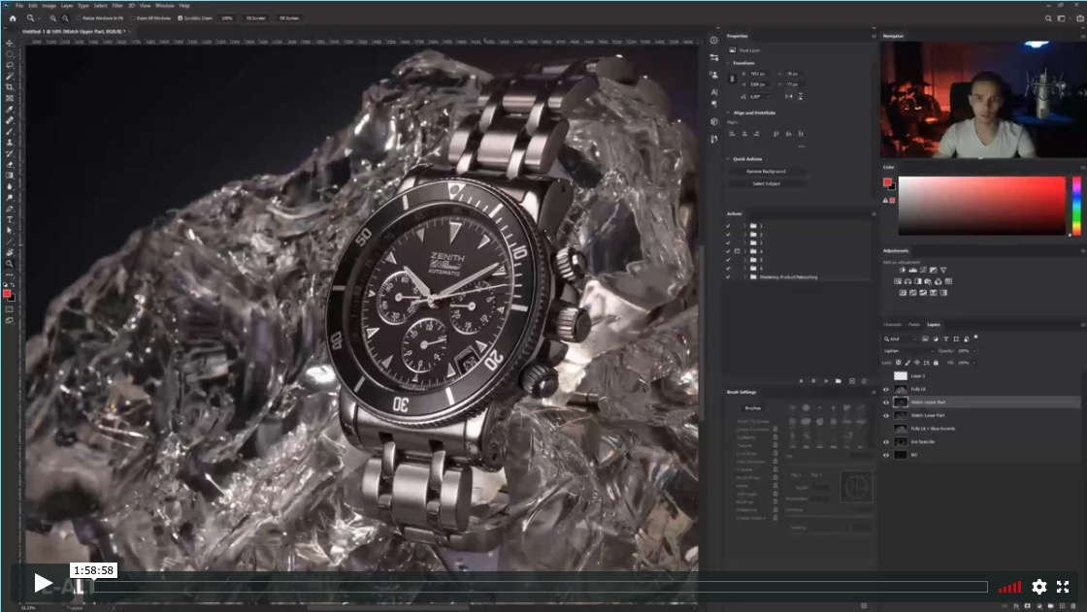Screen dimensions: 1087x612
Task: Click the Home icon in options bar
Action: (x=13, y=18)
